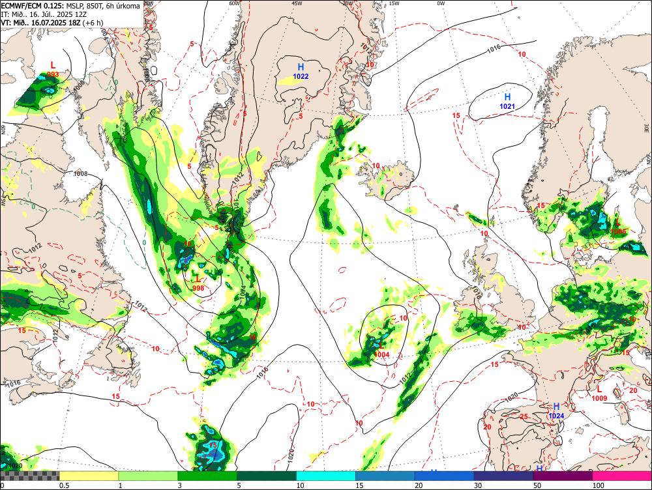This screenshot has height=490, width=652.
Task: Select the pink 100+ mm legend swatch
Action: click(x=622, y=476)
